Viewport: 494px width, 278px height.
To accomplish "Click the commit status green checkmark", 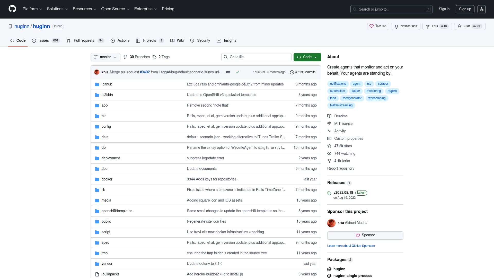I will (237, 72).
